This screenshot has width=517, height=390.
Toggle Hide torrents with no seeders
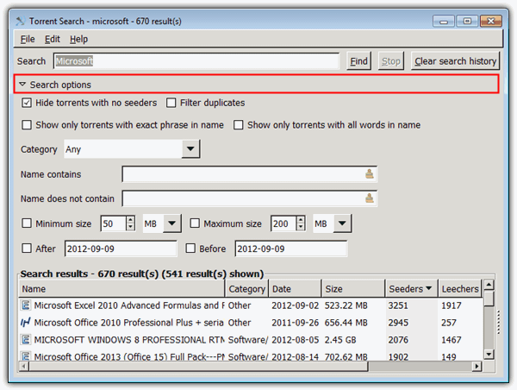tap(27, 103)
